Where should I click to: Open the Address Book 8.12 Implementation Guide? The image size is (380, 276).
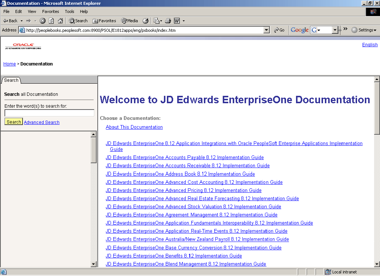(x=180, y=174)
